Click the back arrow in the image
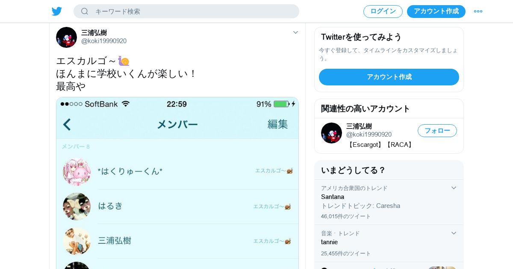Screen dimensions: 513x269 (x=67, y=124)
